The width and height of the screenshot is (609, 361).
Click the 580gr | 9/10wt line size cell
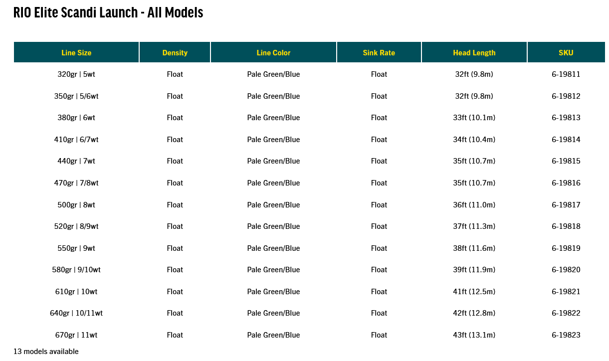pos(76,270)
